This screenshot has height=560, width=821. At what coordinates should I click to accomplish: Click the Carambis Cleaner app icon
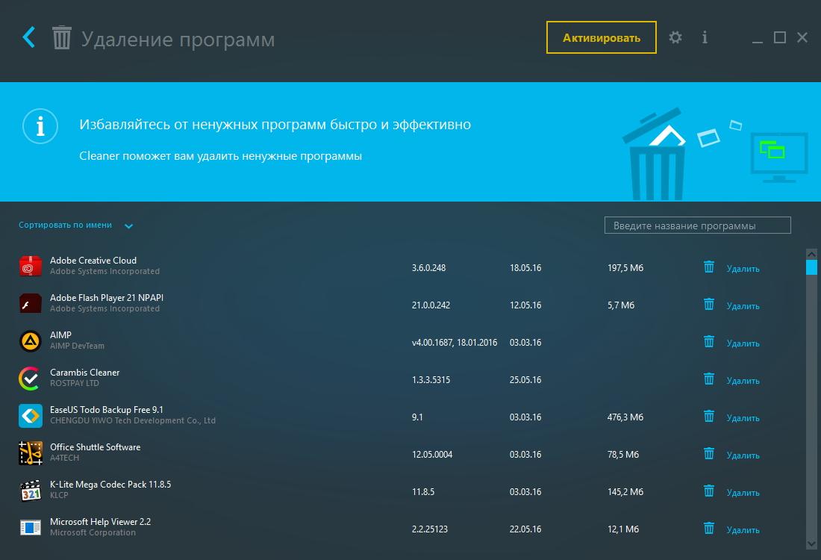coord(29,379)
